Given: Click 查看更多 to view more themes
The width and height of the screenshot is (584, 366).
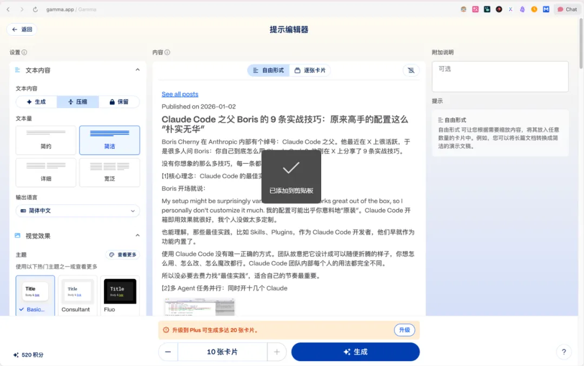Looking at the screenshot, I should pos(123,255).
